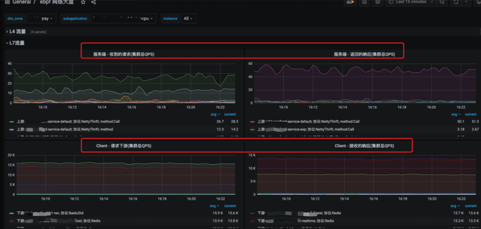481x229 pixels.
Task: Sort 返回的响应 legend by avg
Action: click(x=456, y=114)
